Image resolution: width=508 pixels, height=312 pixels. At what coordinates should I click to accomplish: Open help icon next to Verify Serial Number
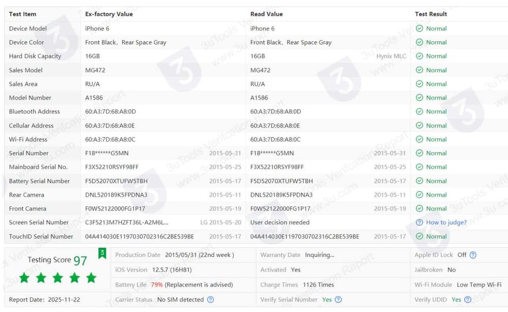click(x=338, y=300)
